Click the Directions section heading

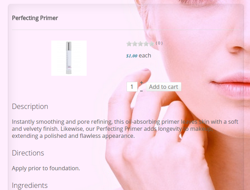(28, 153)
